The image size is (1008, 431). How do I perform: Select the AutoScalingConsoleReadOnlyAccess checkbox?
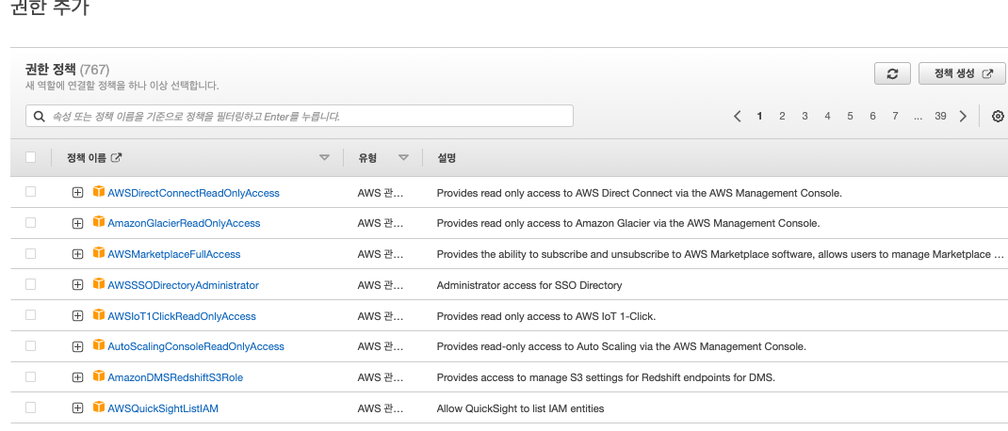pyautogui.click(x=31, y=345)
